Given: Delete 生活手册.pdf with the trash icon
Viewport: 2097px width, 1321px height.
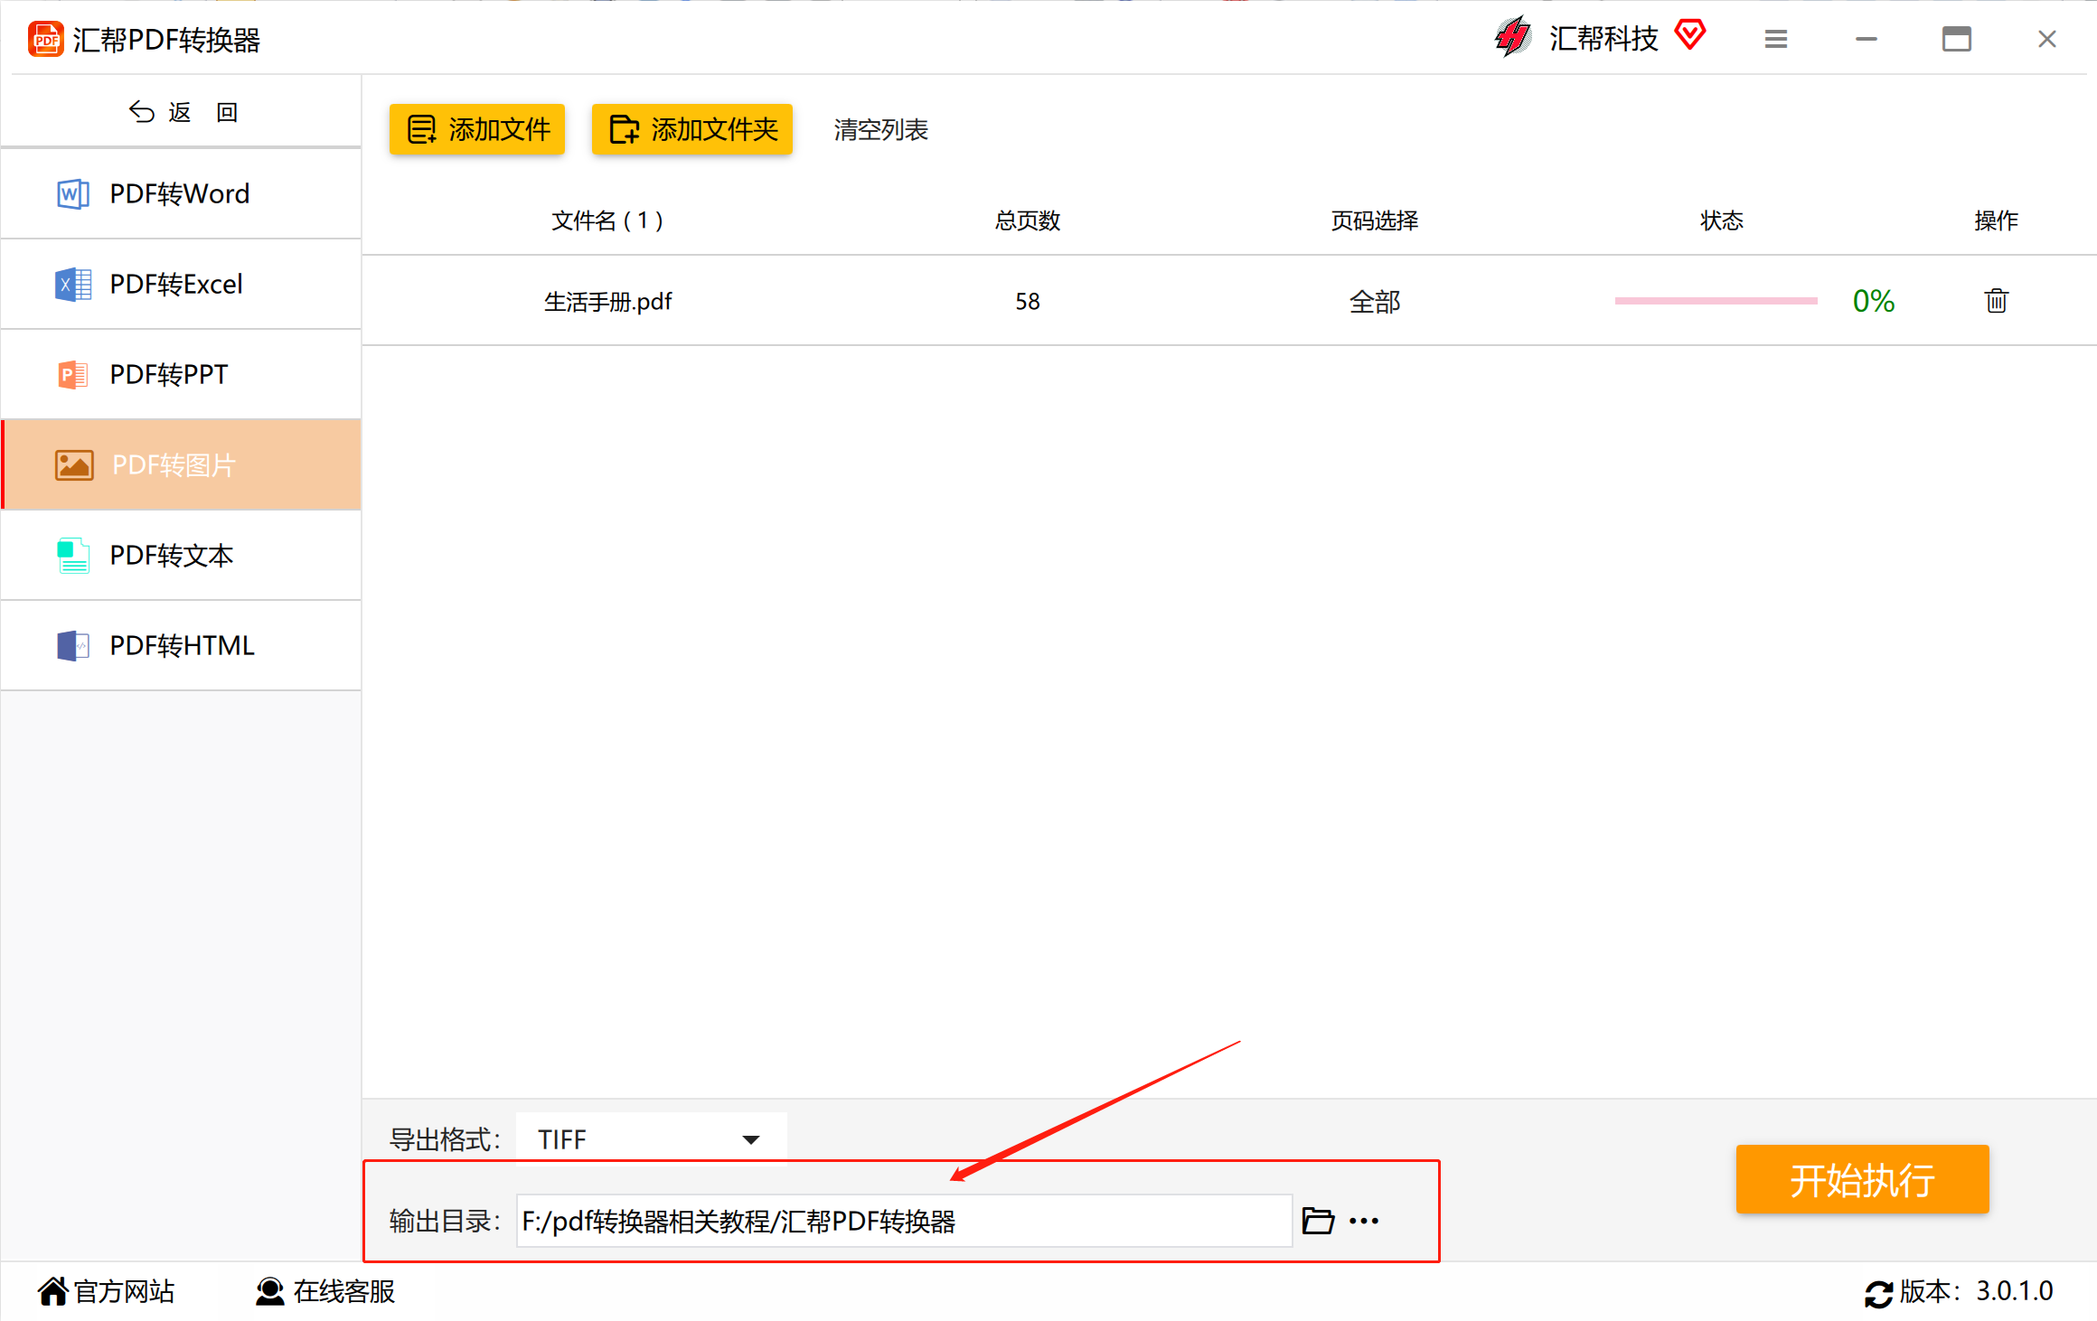Looking at the screenshot, I should (x=1996, y=301).
